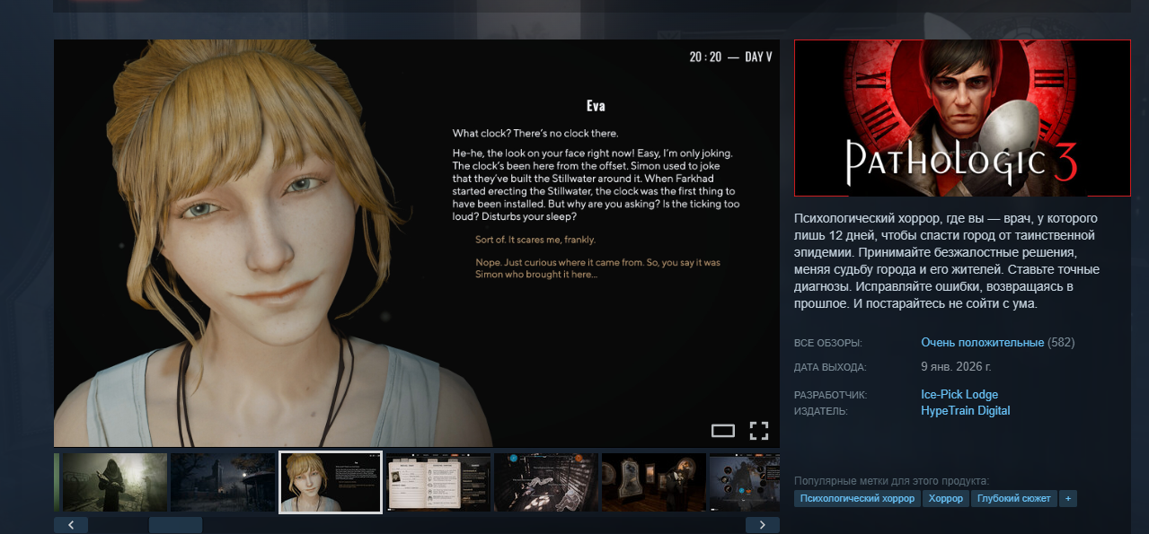Click the review count (582)
This screenshot has height=534, width=1149.
[x=1061, y=343]
